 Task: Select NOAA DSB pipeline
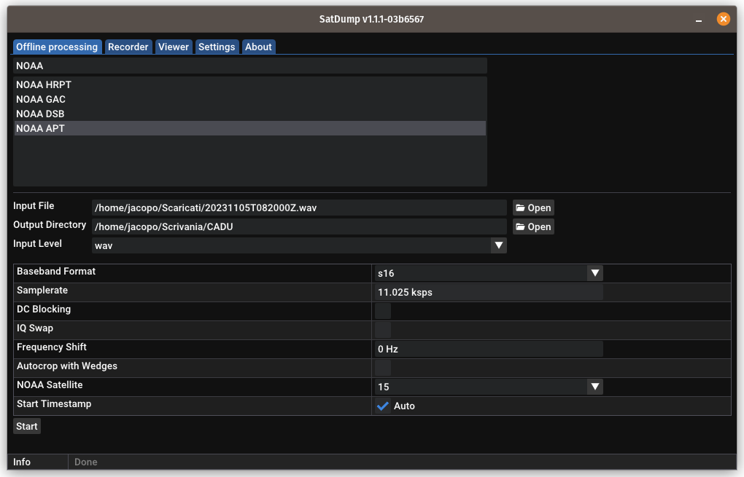point(250,114)
